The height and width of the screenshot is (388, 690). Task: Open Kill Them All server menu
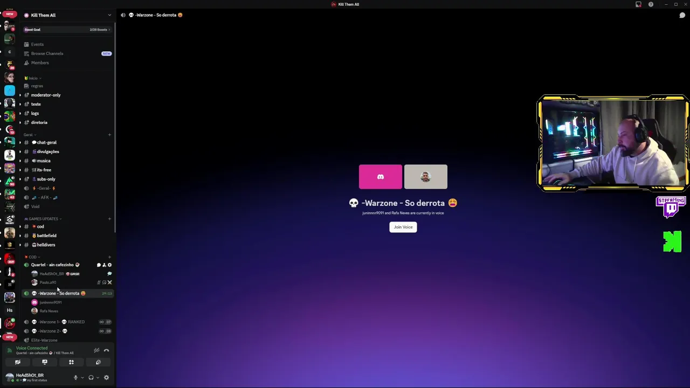(x=67, y=15)
